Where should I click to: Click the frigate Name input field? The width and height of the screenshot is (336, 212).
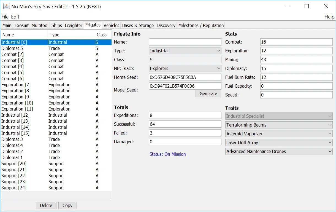(x=185, y=42)
